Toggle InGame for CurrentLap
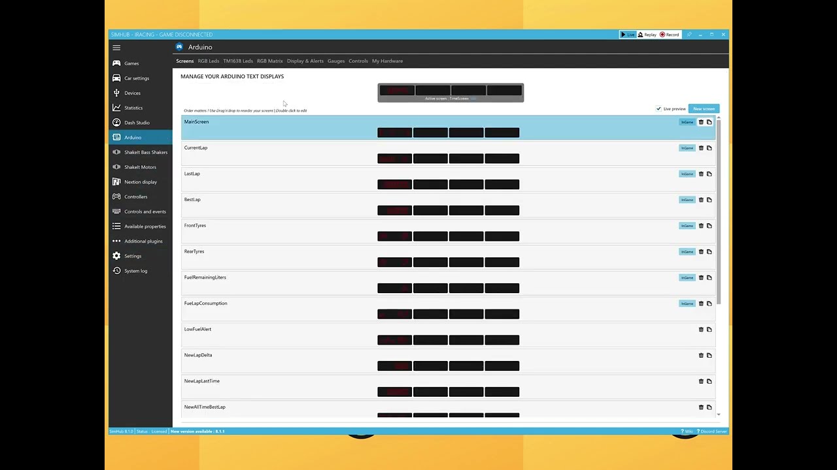 tap(687, 148)
